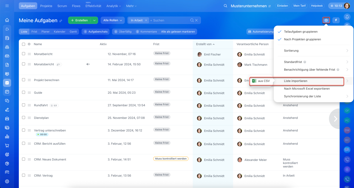Check the box for the Monatbericht task
This screenshot has height=188, width=354.
24,54
